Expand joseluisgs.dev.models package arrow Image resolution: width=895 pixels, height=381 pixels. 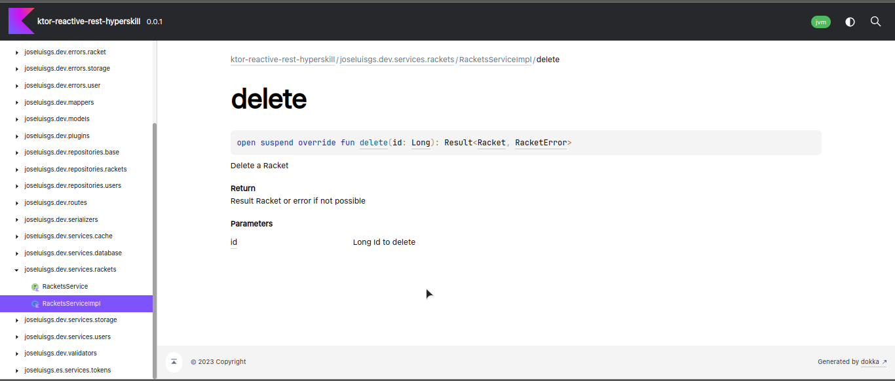click(x=16, y=119)
